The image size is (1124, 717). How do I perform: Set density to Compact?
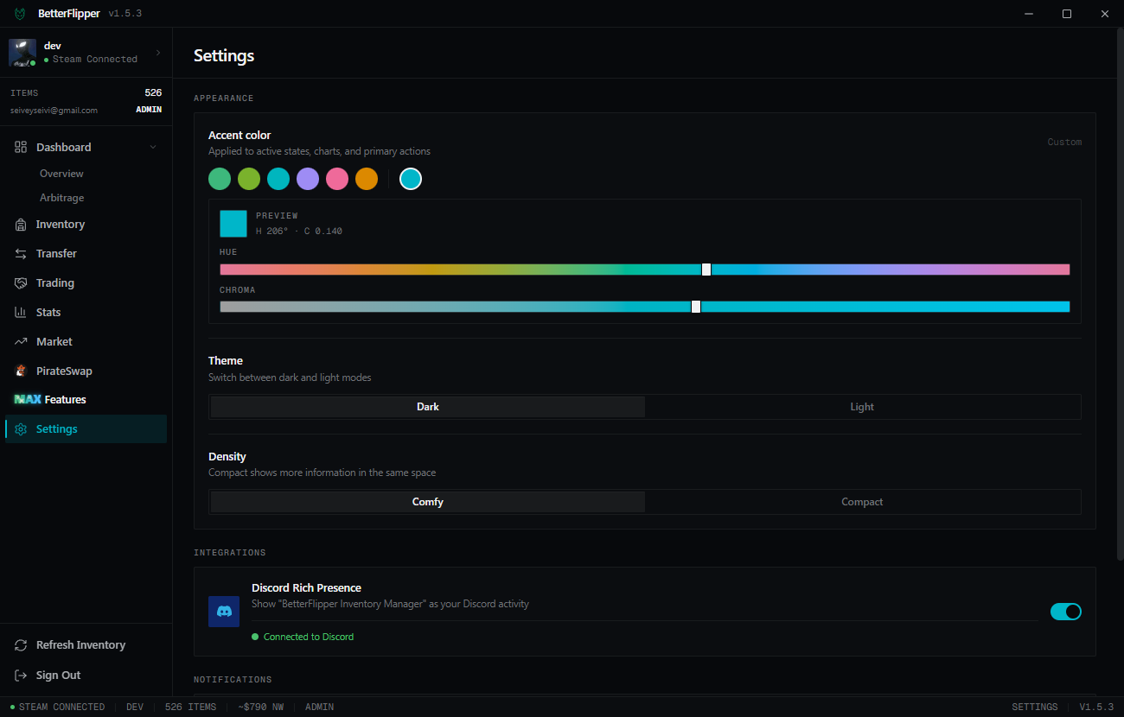862,502
